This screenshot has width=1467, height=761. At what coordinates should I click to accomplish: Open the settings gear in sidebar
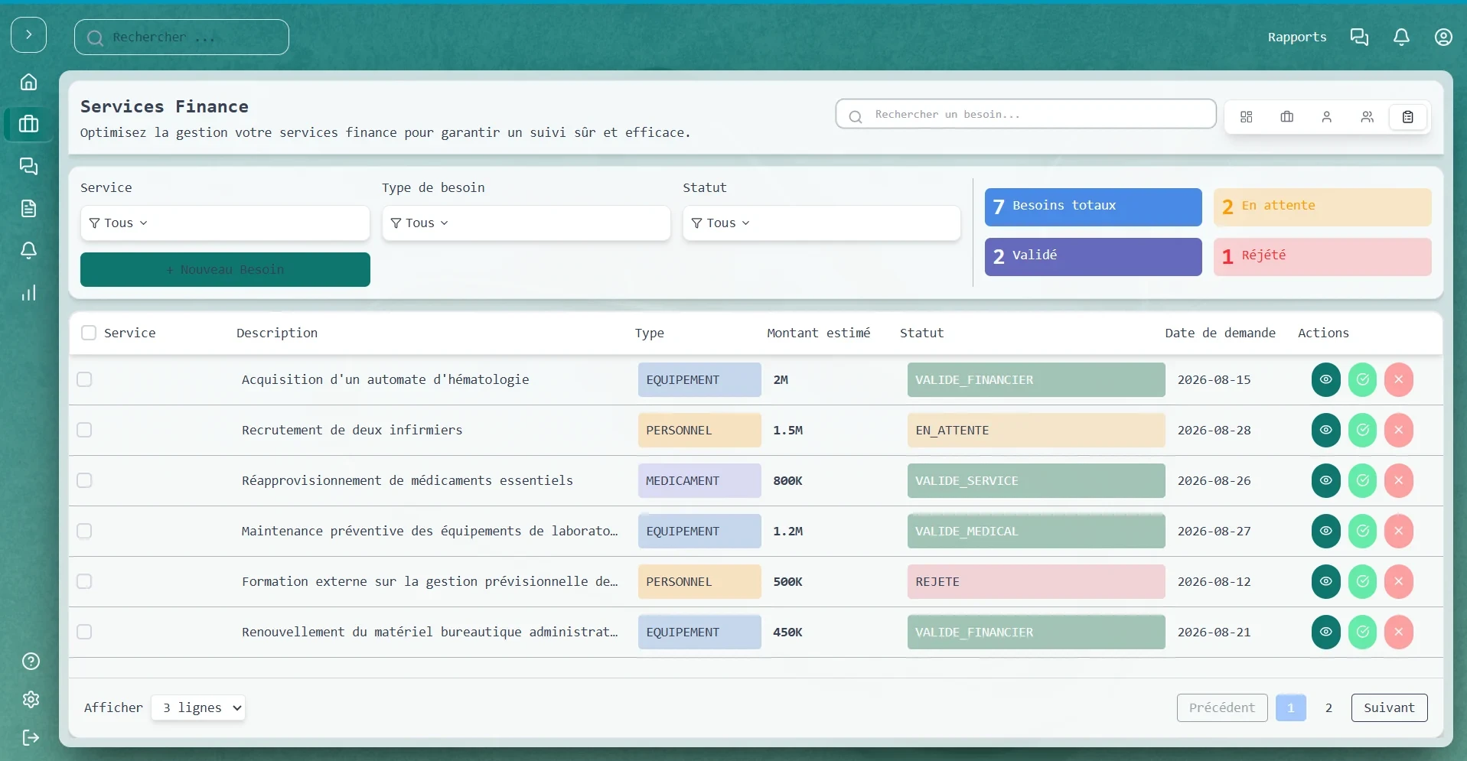click(x=31, y=699)
